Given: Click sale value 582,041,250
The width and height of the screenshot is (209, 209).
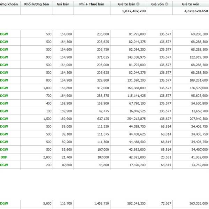Looking at the screenshot, I should (136, 203).
